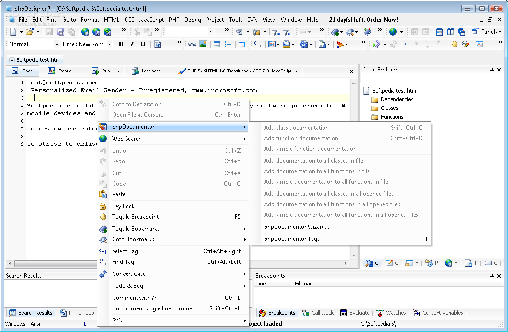Click the find bookmark magnifier icon
The image size is (508, 332).
coord(350,32)
